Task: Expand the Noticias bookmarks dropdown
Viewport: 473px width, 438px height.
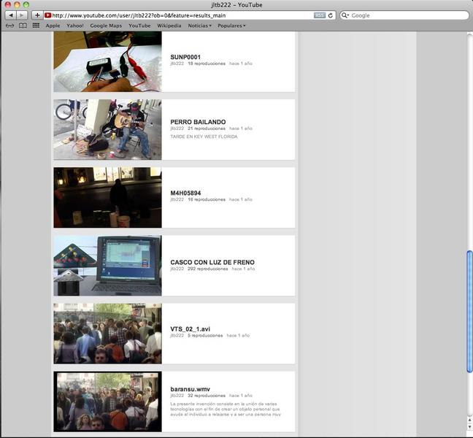Action: pyautogui.click(x=199, y=26)
